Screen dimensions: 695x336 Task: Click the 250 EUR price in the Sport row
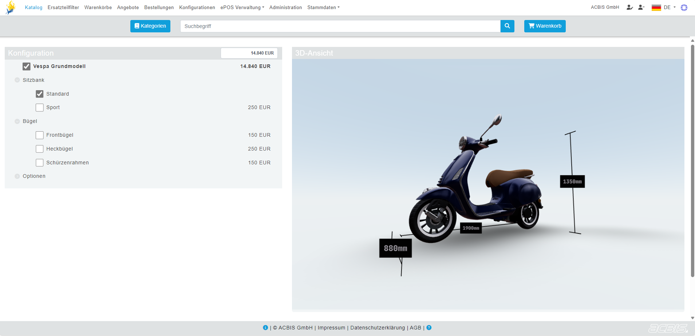point(259,108)
